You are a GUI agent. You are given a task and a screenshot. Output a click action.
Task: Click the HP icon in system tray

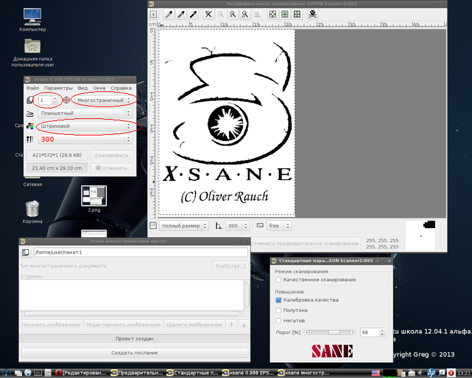(x=431, y=373)
